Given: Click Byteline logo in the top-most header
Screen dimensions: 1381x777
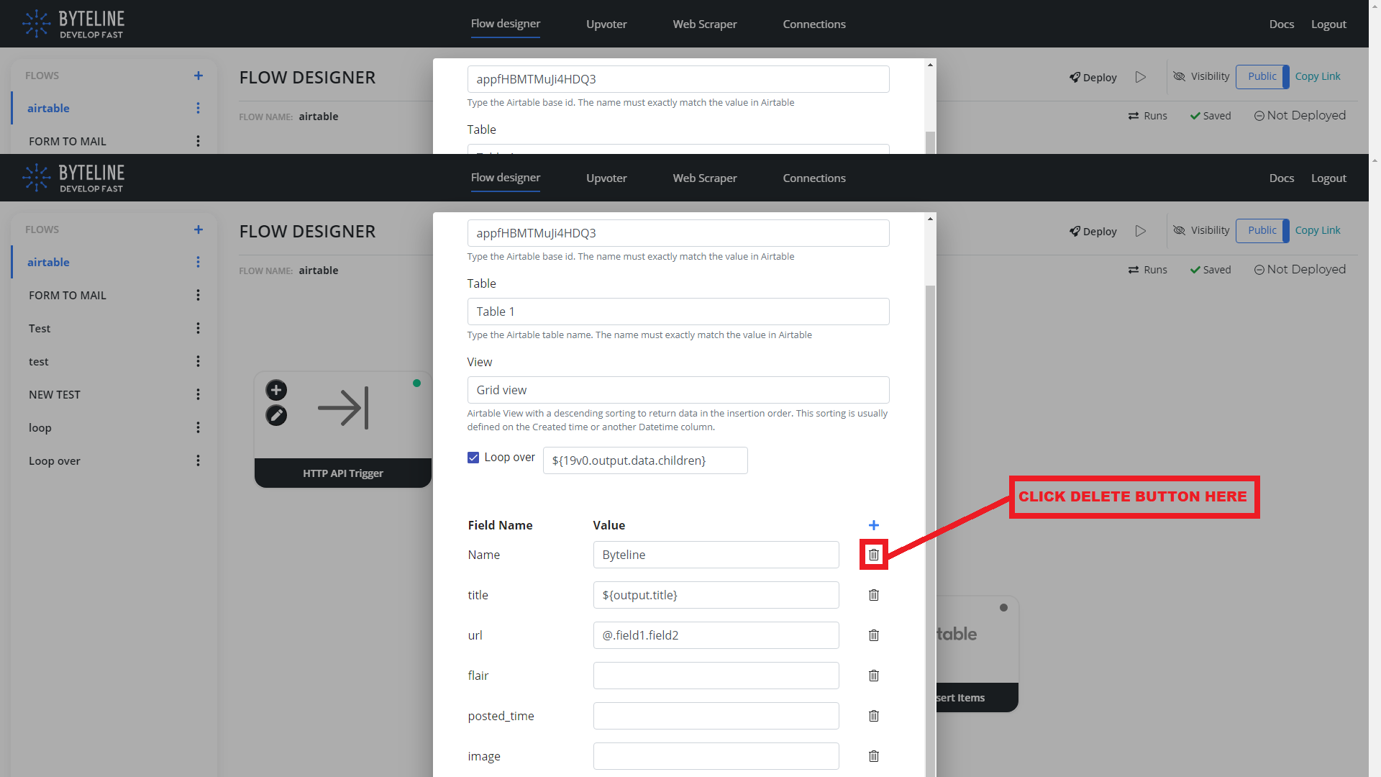Looking at the screenshot, I should coord(73,24).
